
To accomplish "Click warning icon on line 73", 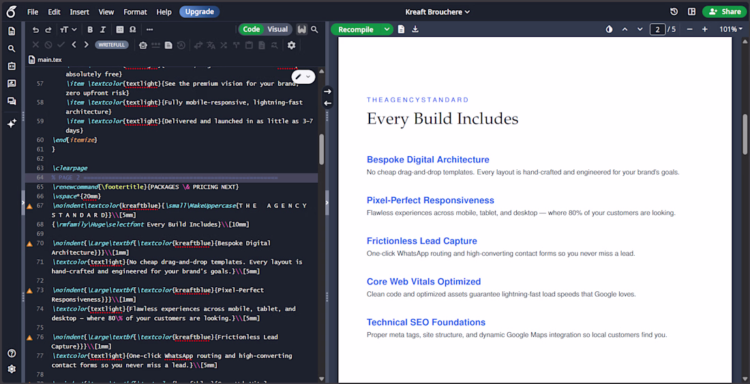I will tap(29, 291).
